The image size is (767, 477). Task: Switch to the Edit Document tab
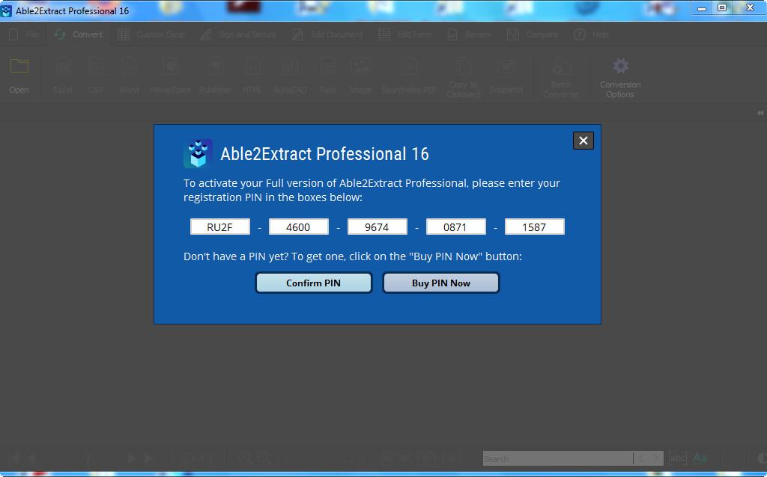pyautogui.click(x=327, y=34)
